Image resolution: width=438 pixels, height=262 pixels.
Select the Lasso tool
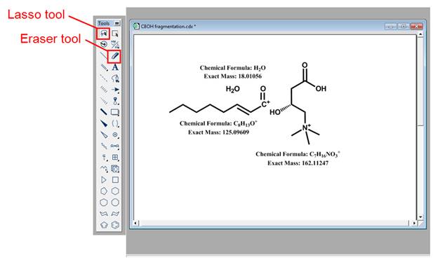click(x=104, y=34)
